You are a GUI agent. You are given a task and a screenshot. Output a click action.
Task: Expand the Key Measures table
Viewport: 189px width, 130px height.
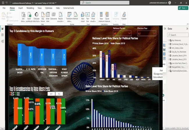(x=168, y=40)
